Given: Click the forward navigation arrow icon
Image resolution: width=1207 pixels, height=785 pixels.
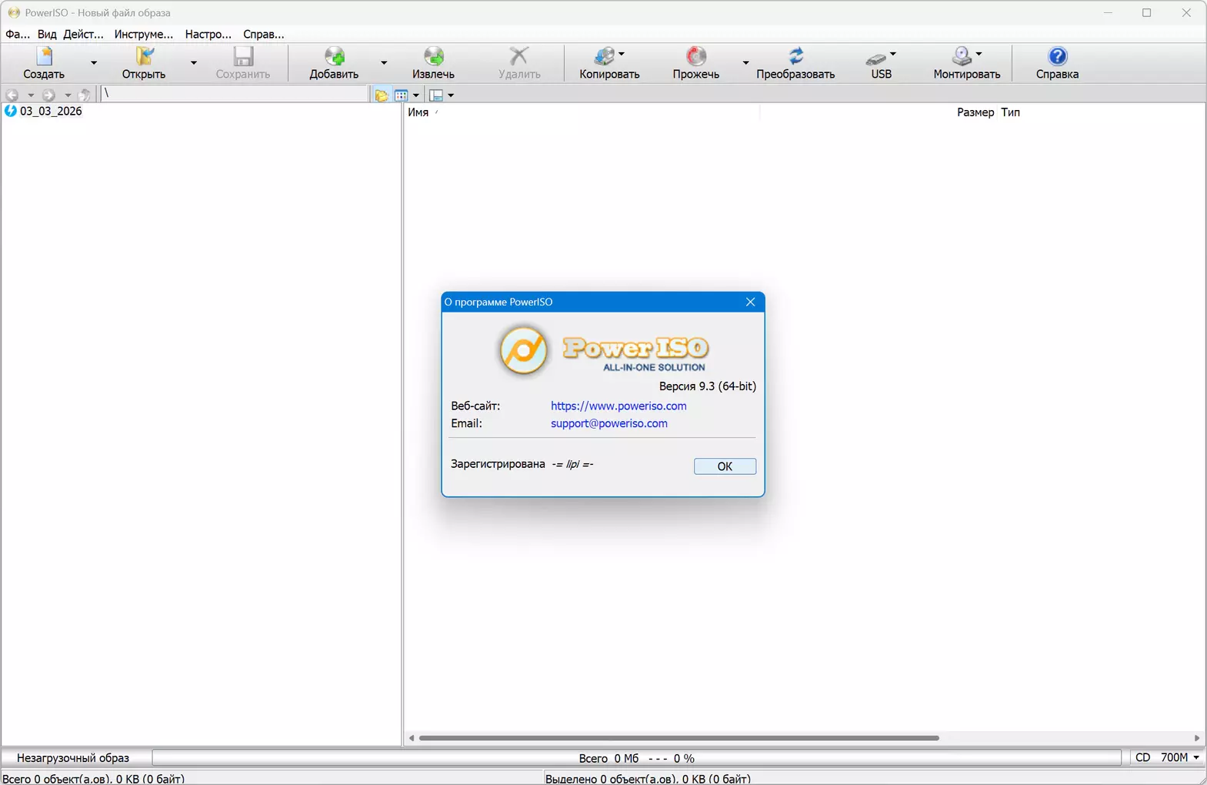Looking at the screenshot, I should (x=48, y=95).
